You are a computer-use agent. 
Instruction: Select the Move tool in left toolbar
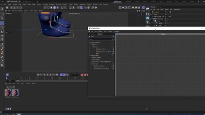click(x=2, y=23)
